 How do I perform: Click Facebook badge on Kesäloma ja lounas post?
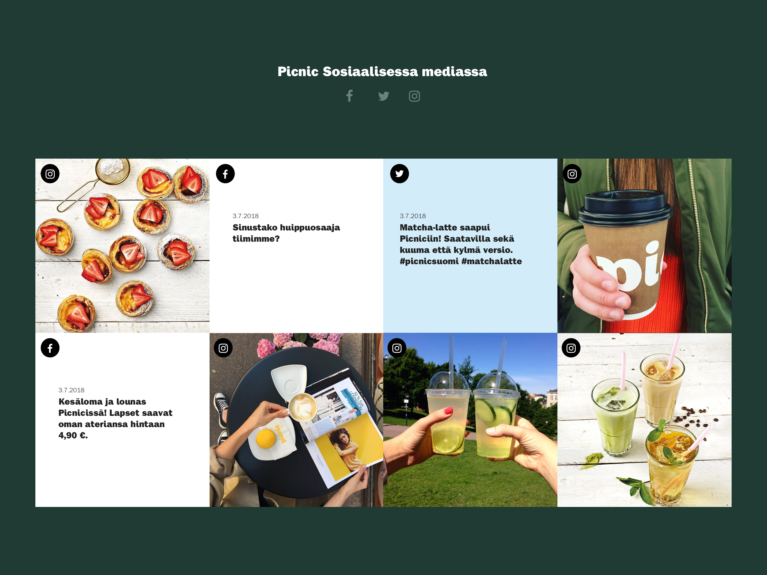50,348
